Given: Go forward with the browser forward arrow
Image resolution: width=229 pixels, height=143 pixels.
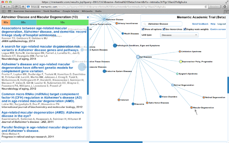Looking at the screenshot, I should 9,7.
